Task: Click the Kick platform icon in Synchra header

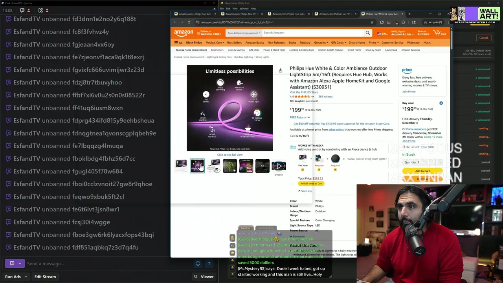Action: (41, 10)
